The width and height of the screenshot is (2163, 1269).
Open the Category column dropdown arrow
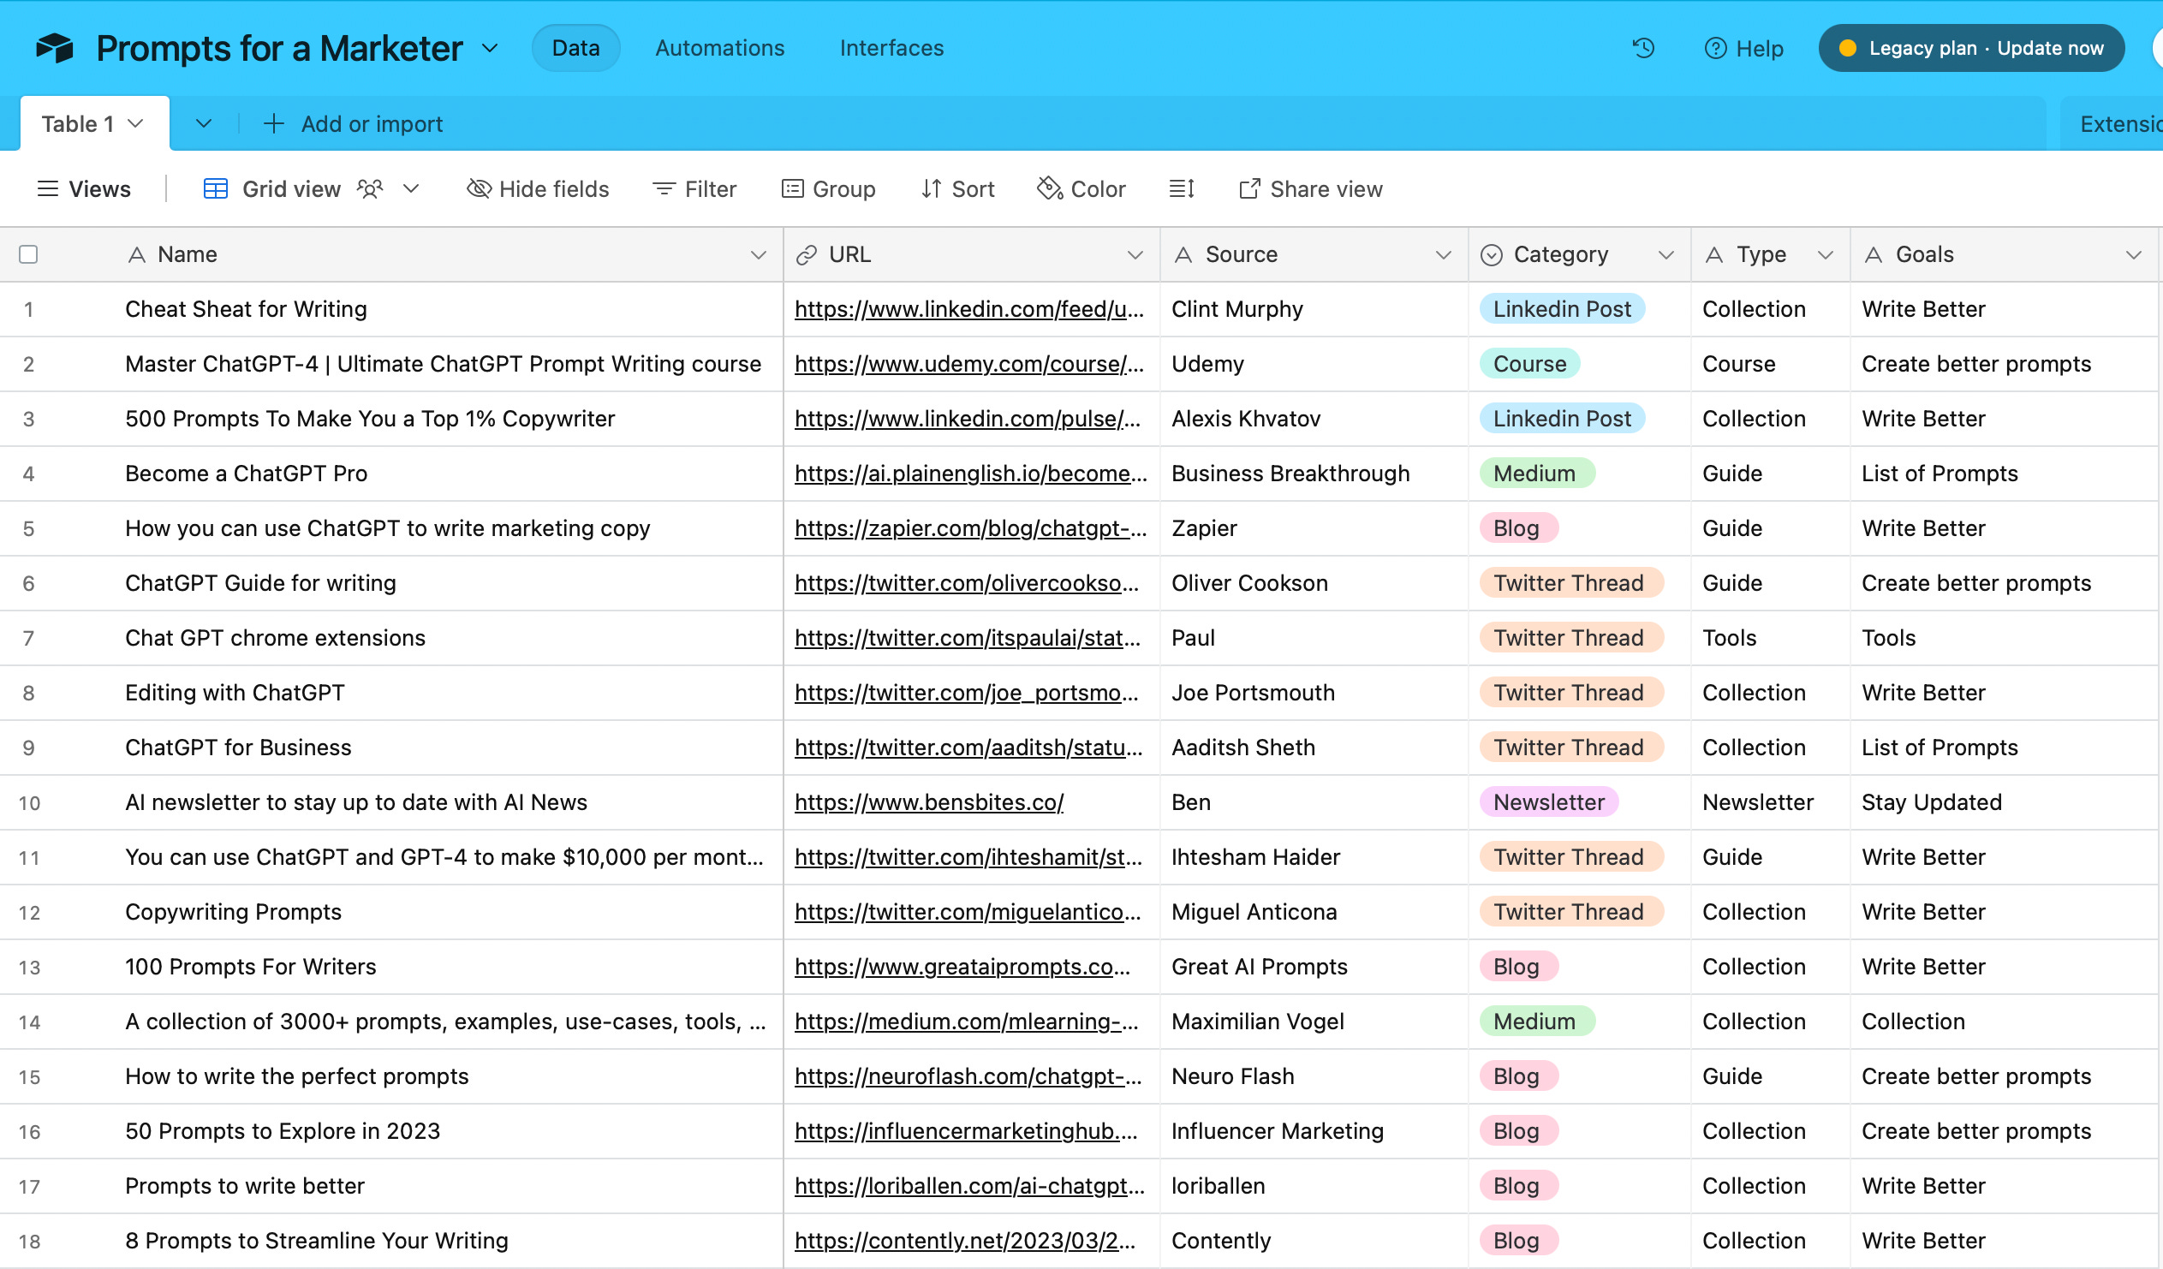click(1666, 255)
